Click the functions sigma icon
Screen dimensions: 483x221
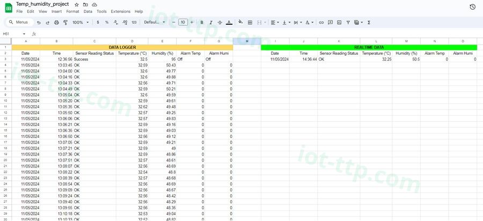(x=369, y=23)
